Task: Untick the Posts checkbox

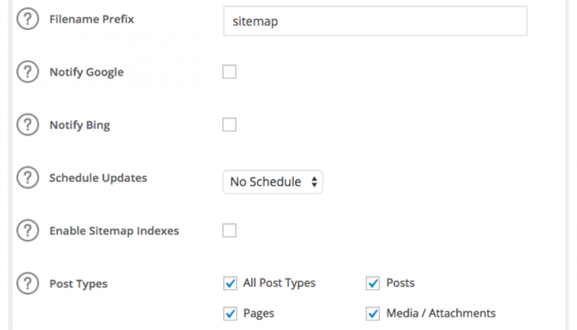Action: pos(373,283)
